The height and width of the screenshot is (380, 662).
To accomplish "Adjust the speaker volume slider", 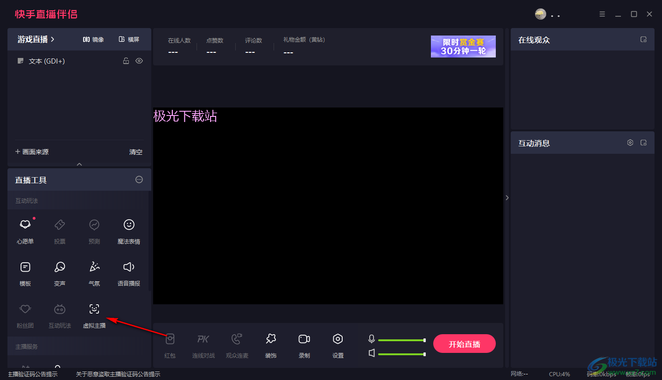I will 401,354.
